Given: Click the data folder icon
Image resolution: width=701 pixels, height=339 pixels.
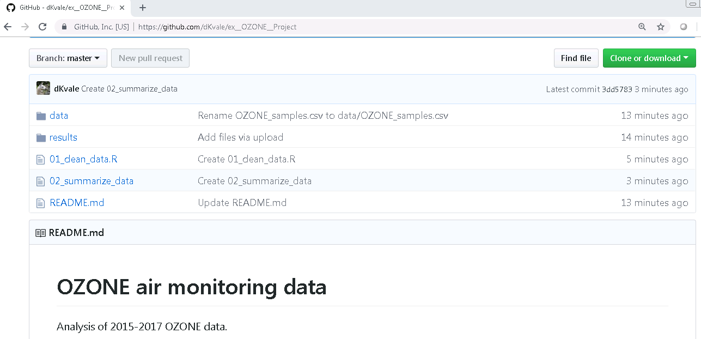Looking at the screenshot, I should 41,116.
